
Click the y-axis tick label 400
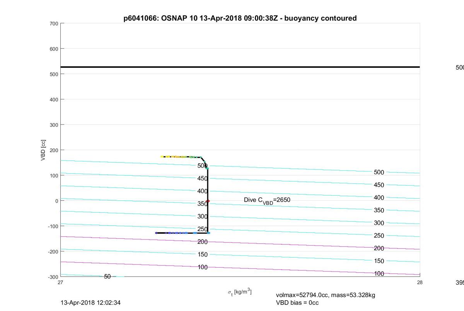point(54,99)
